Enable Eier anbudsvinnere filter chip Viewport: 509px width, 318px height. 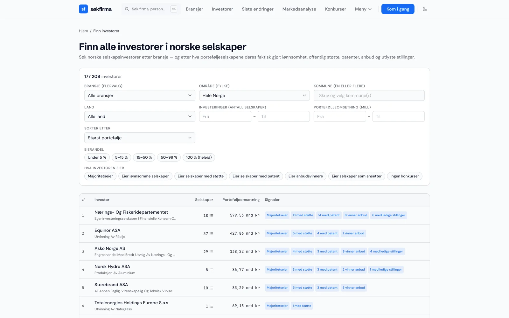point(306,176)
